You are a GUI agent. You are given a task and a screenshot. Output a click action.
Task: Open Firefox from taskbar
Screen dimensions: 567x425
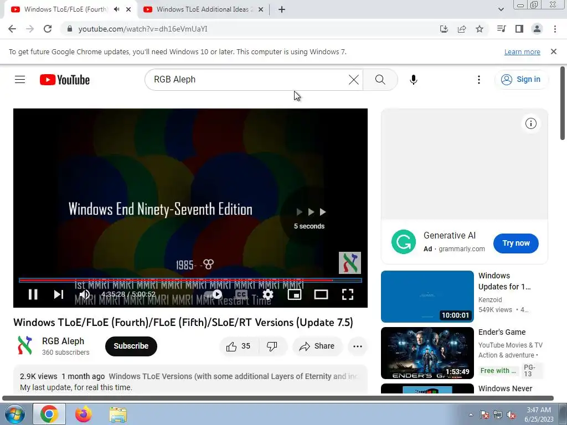[x=84, y=414]
